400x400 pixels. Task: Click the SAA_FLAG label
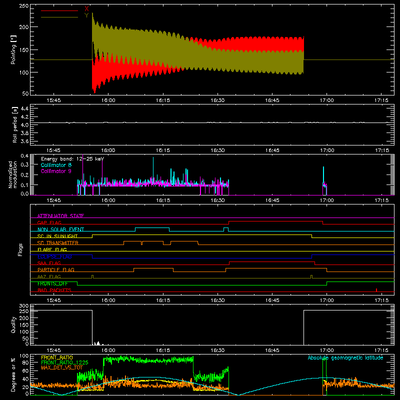(49, 263)
